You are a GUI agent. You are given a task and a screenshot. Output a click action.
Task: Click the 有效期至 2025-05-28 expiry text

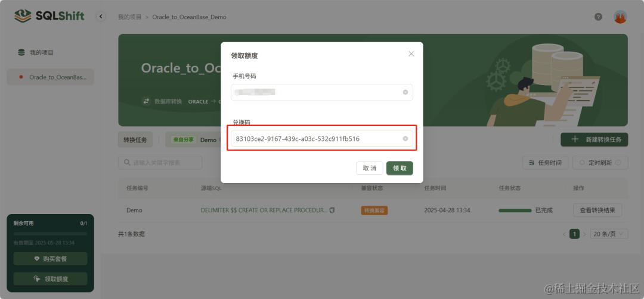[44, 243]
